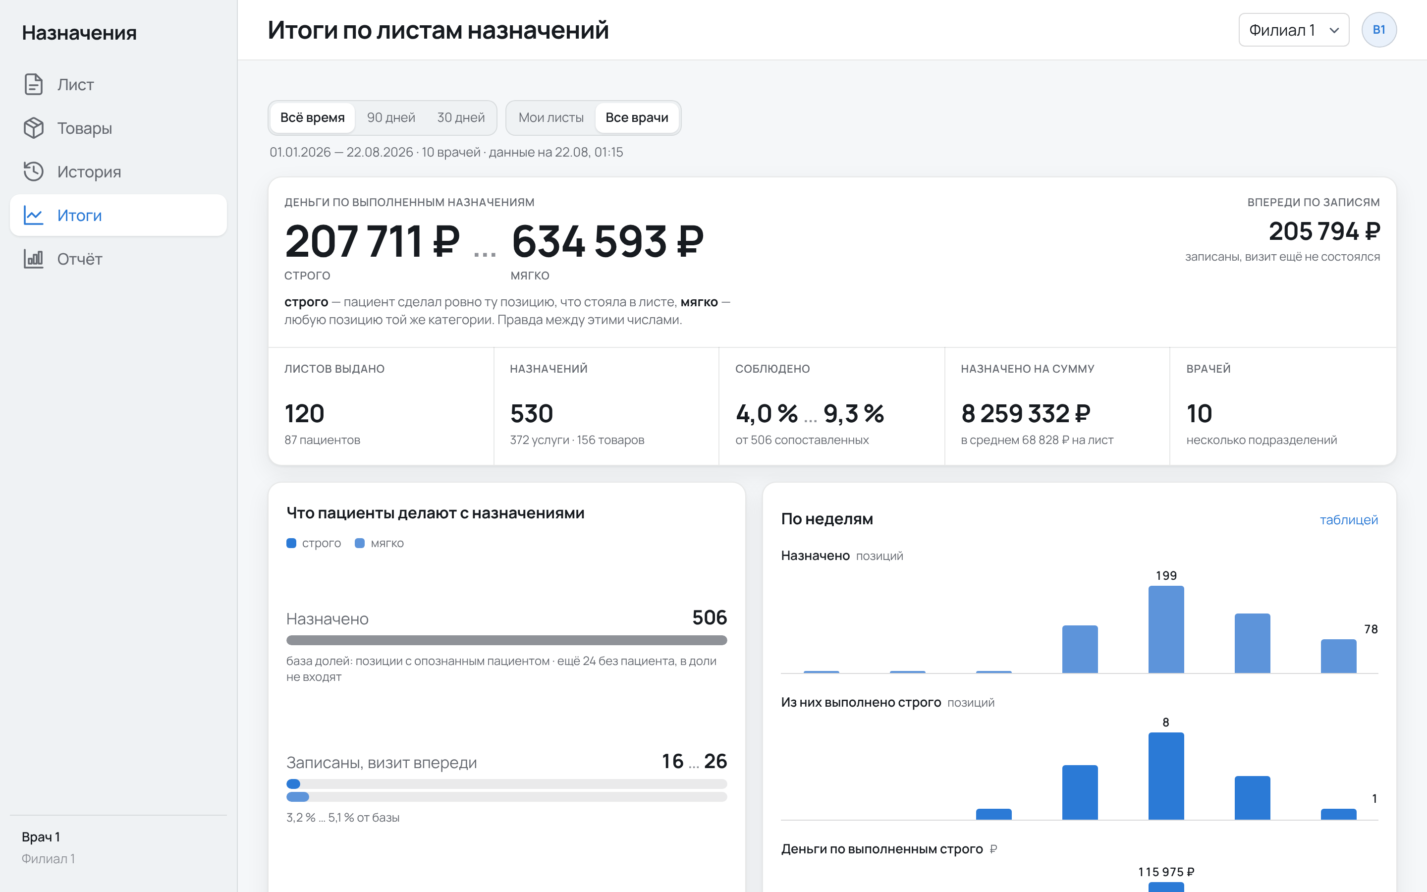Click the 207 711 ₽ strict amount
Viewport: 1427px width, 892px height.
pyautogui.click(x=372, y=241)
